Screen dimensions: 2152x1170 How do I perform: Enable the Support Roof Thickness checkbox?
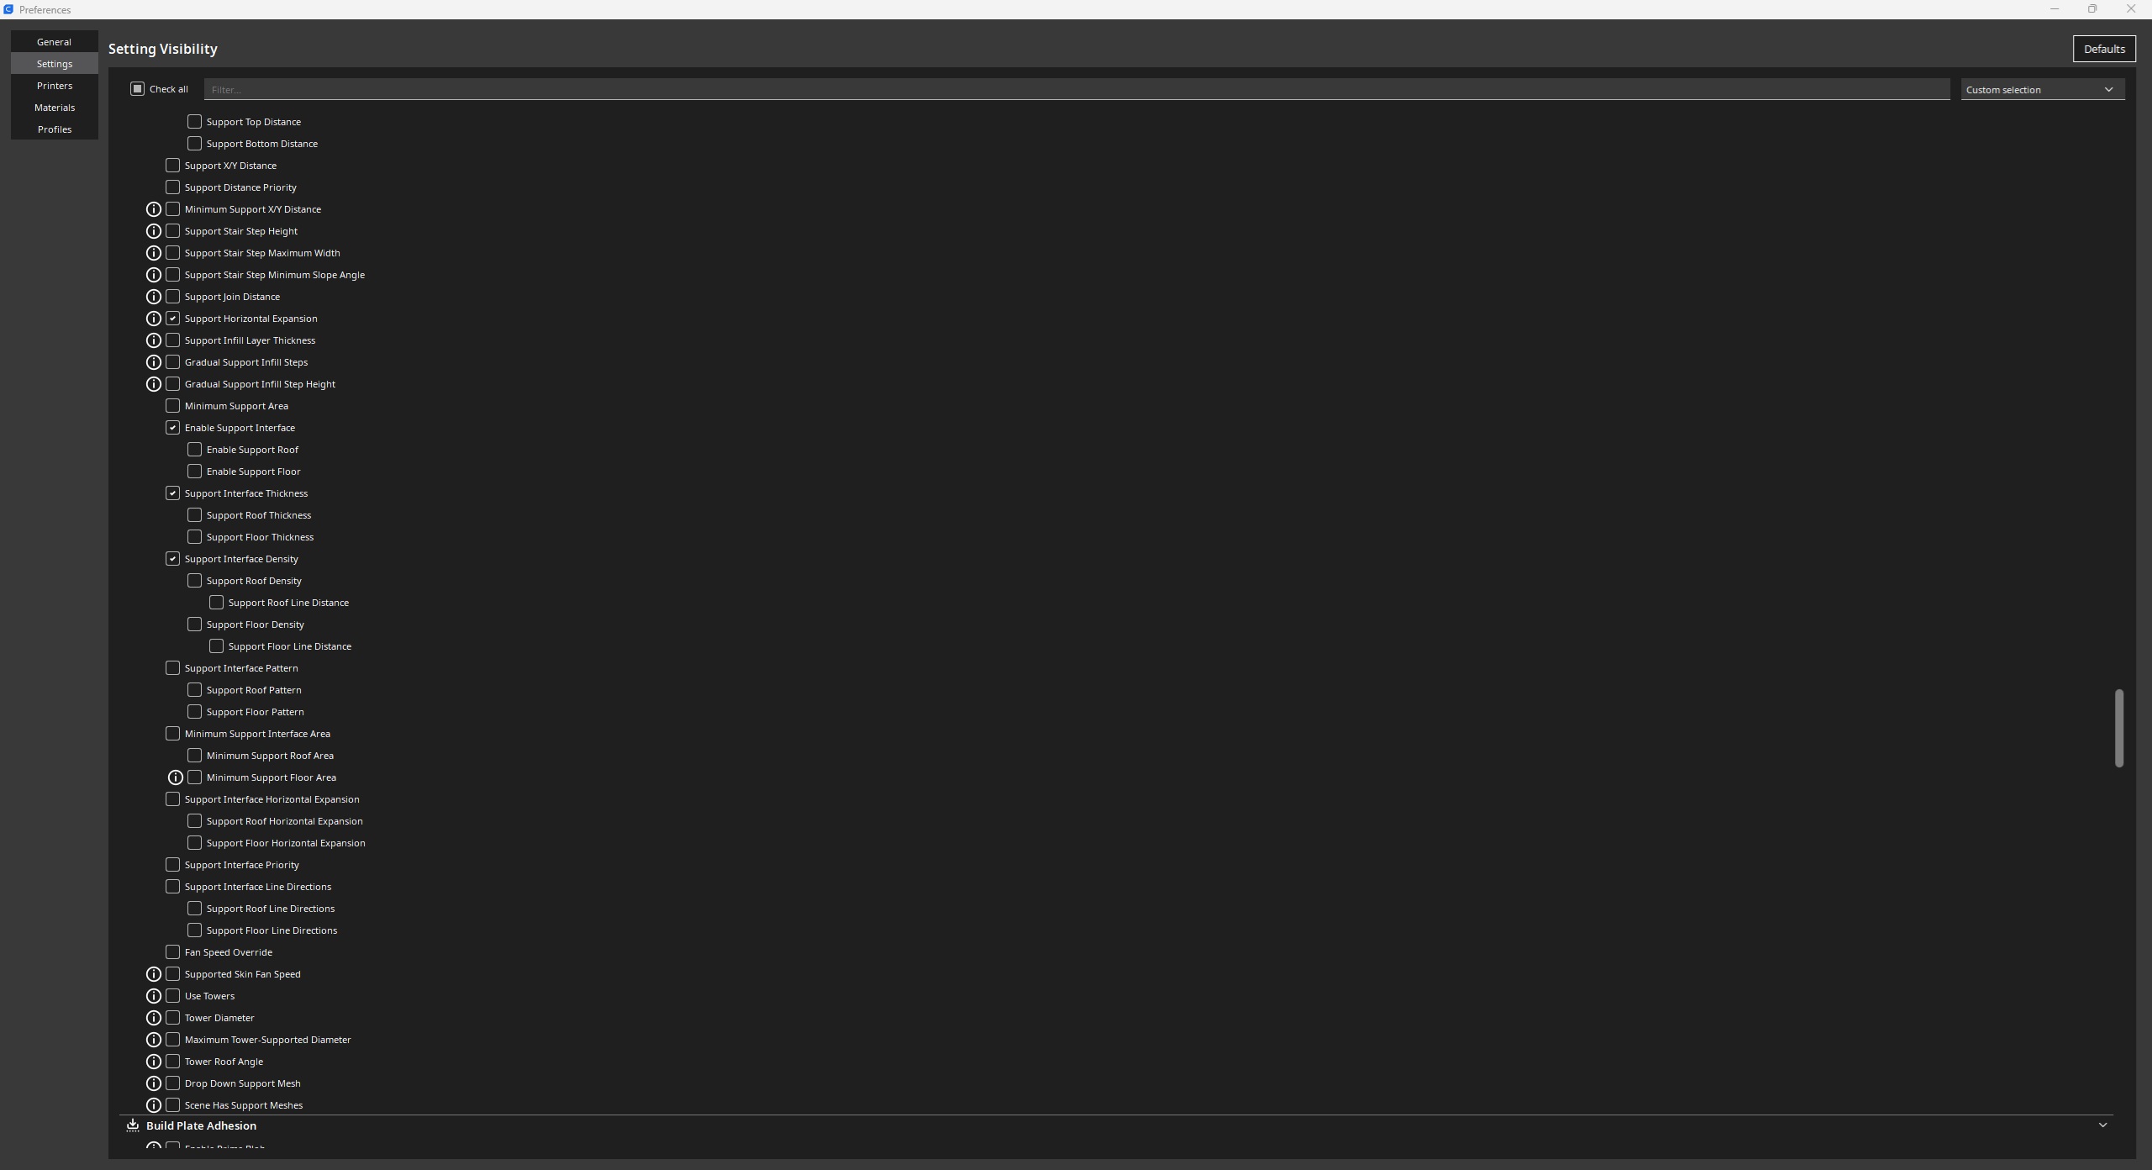(x=194, y=515)
